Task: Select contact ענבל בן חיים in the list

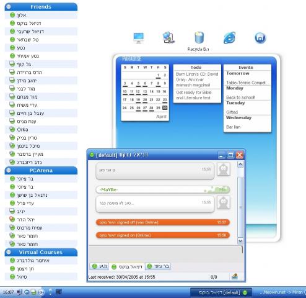Action: pyautogui.click(x=41, y=113)
